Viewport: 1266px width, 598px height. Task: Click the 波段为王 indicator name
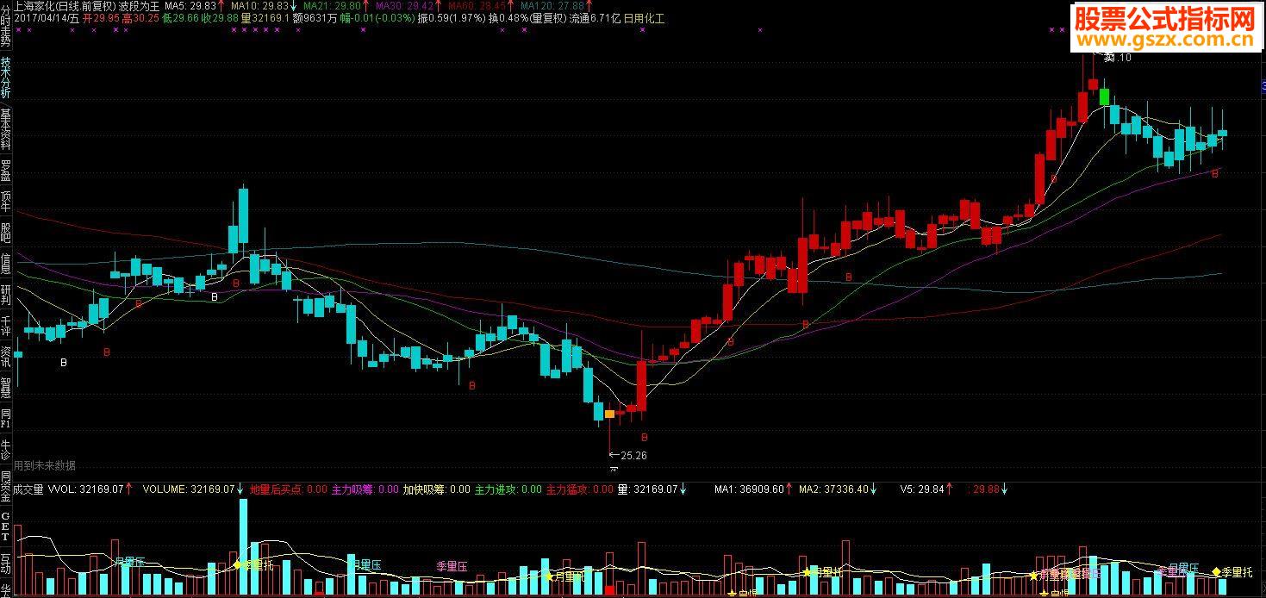click(139, 6)
